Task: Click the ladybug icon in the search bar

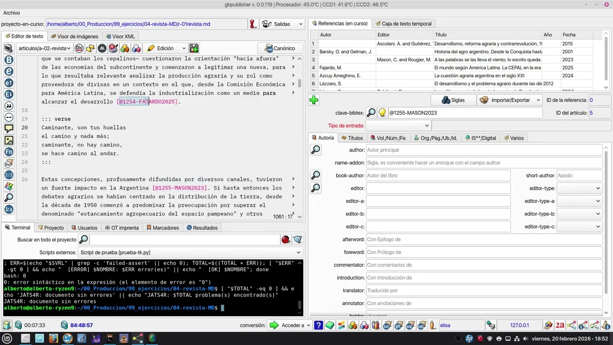Action: coord(286,240)
